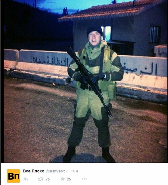View the 75 retweets count
The width and height of the screenshot is (168, 185).
click(x=48, y=179)
